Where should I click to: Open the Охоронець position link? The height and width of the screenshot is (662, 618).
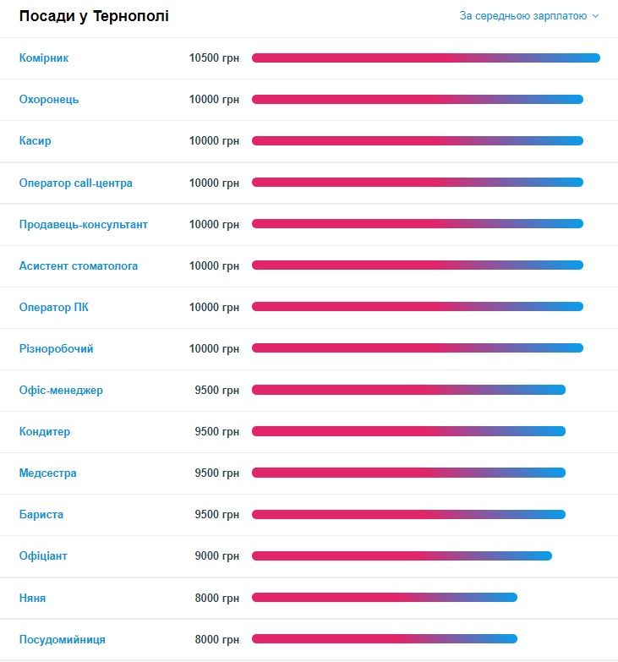pos(49,100)
